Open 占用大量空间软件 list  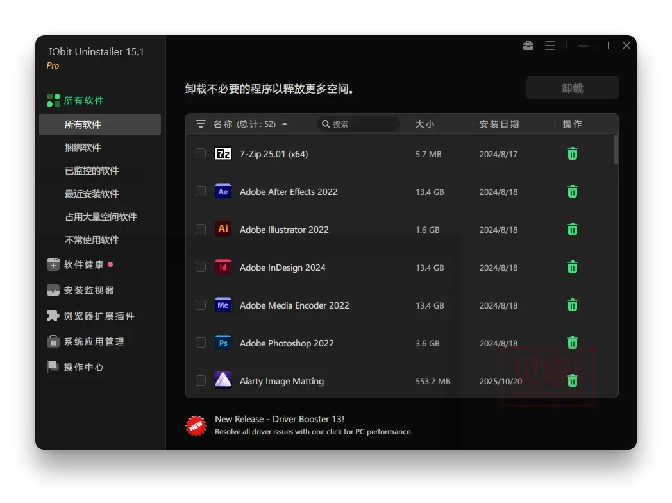[101, 217]
